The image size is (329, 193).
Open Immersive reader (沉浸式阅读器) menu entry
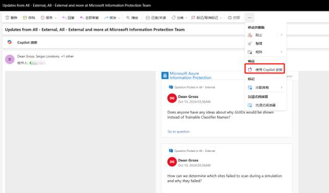pos(266,105)
